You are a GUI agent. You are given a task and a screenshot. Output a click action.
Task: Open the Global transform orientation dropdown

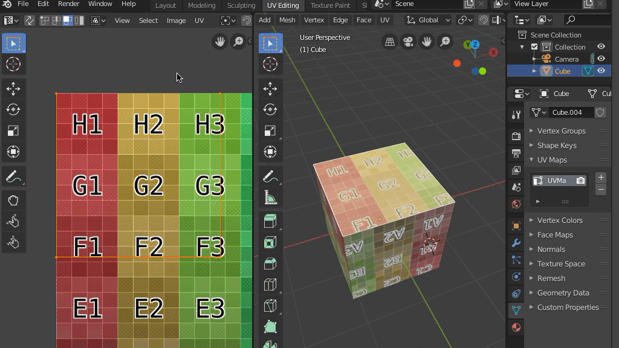point(429,20)
